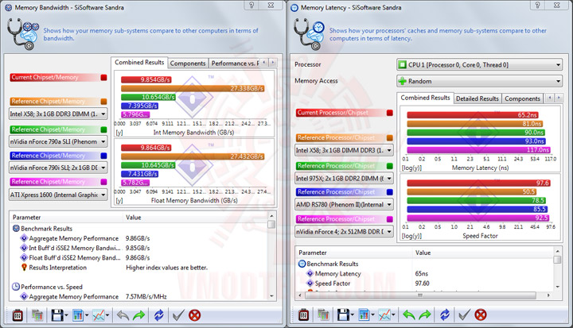Click the copy results icon in Memory Latency toolbar

(x=323, y=314)
